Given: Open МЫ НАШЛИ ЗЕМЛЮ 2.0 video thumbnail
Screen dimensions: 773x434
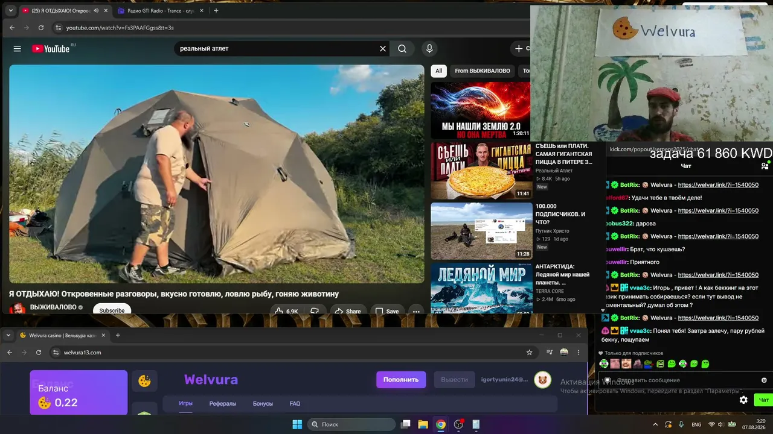Looking at the screenshot, I should pyautogui.click(x=481, y=110).
